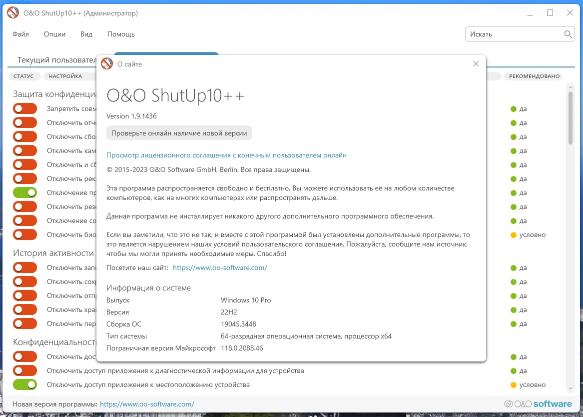Viewport: 583px width, 417px height.
Task: Click the да recommendation for Запретить совм
Action: [x=523, y=109]
